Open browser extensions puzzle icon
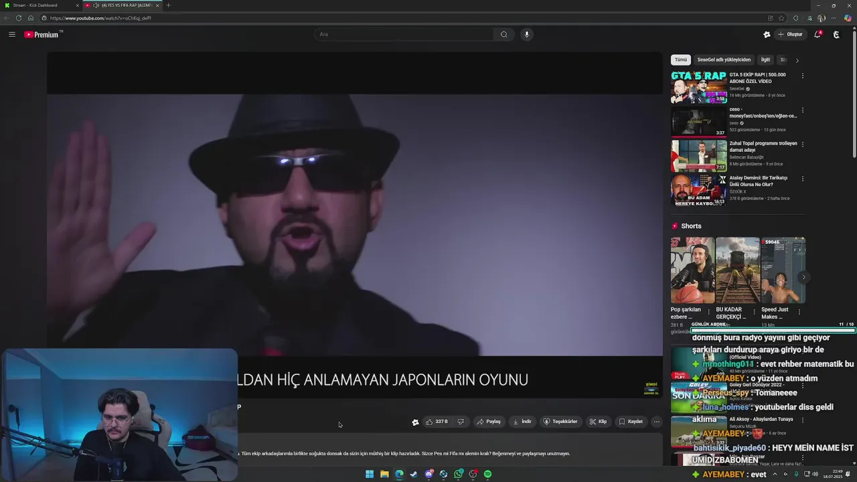857x482 pixels. [x=795, y=18]
